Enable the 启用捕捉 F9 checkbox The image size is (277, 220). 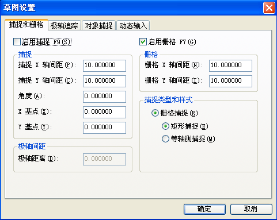point(17,42)
